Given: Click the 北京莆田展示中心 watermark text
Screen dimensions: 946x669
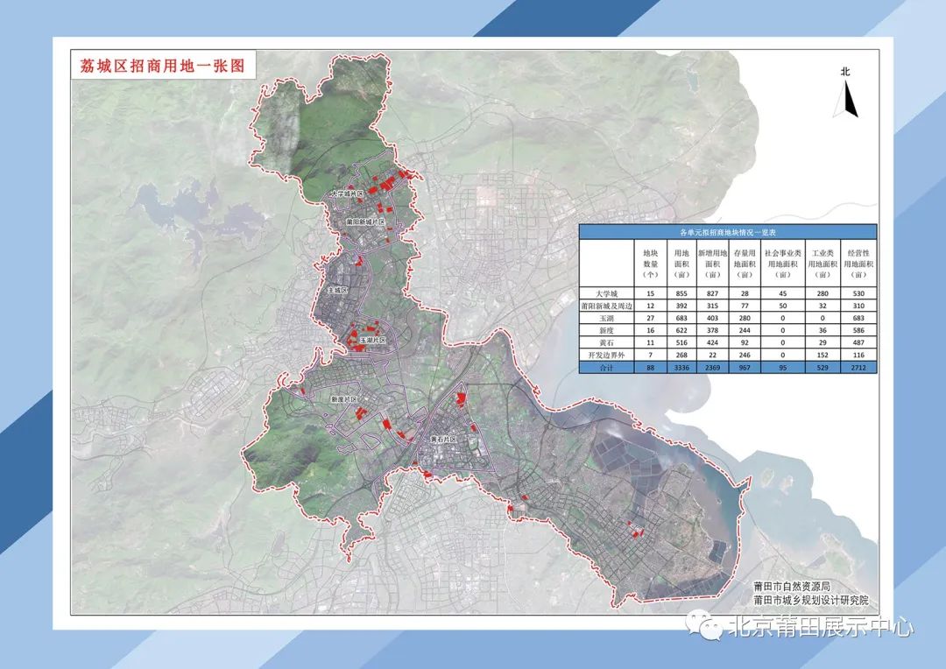Looking at the screenshot, I should (x=821, y=627).
